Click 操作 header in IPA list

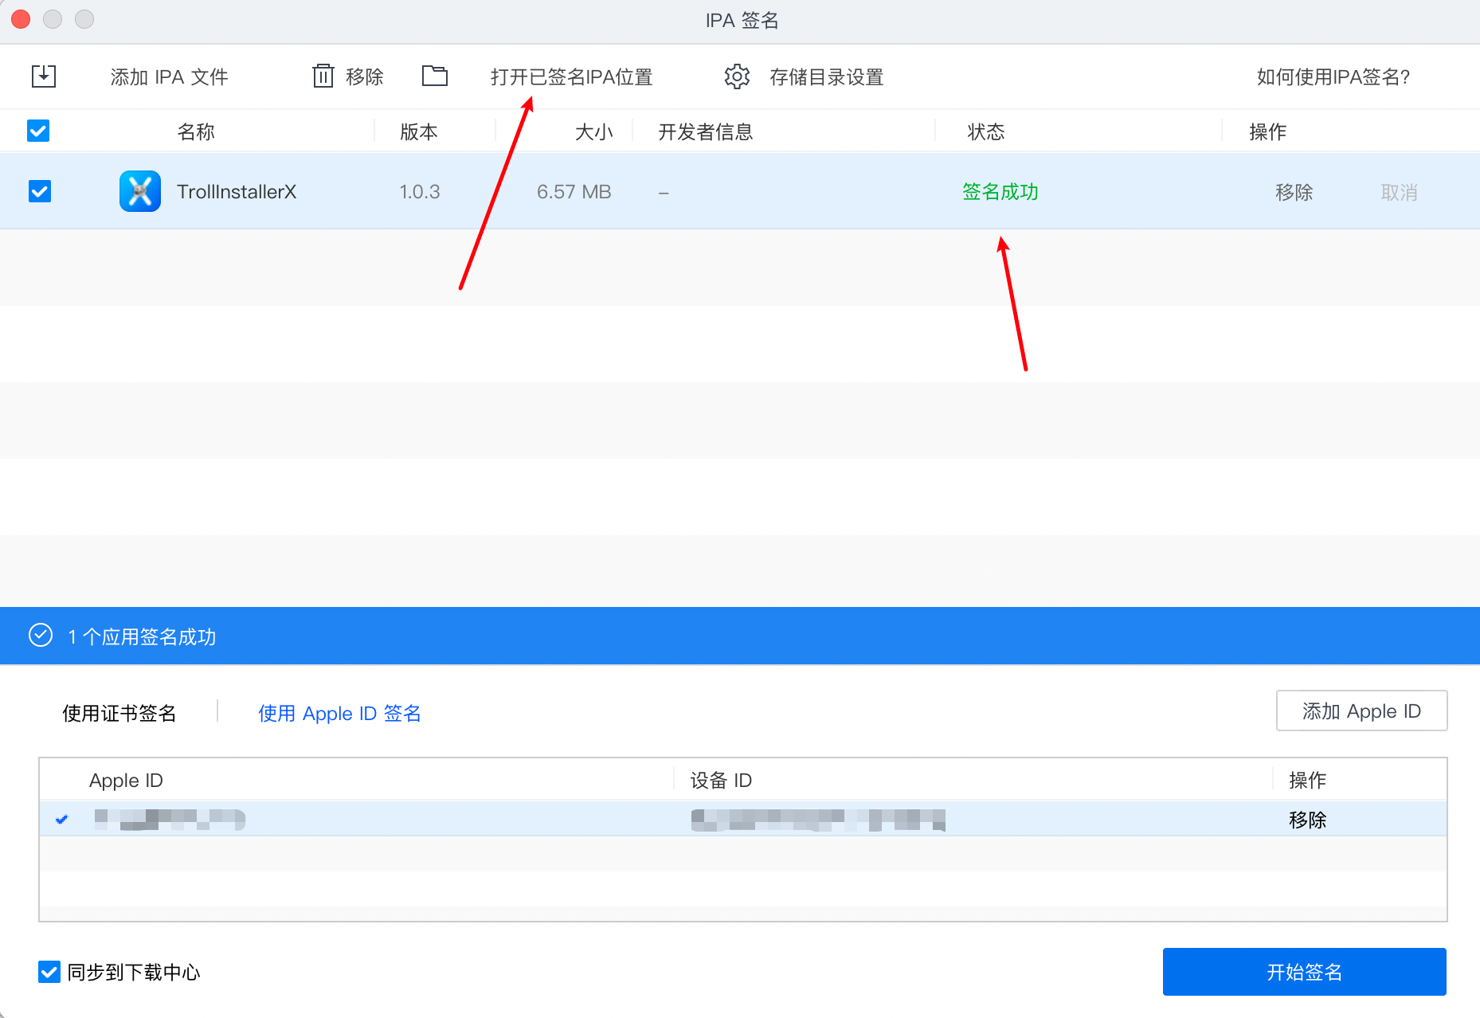point(1268,131)
